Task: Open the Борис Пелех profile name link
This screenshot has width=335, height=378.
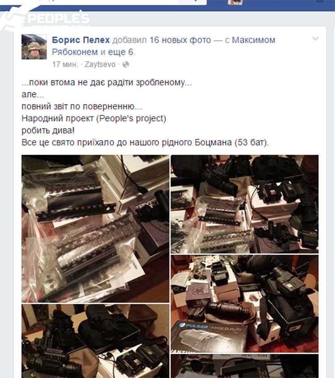Action: click(x=81, y=40)
